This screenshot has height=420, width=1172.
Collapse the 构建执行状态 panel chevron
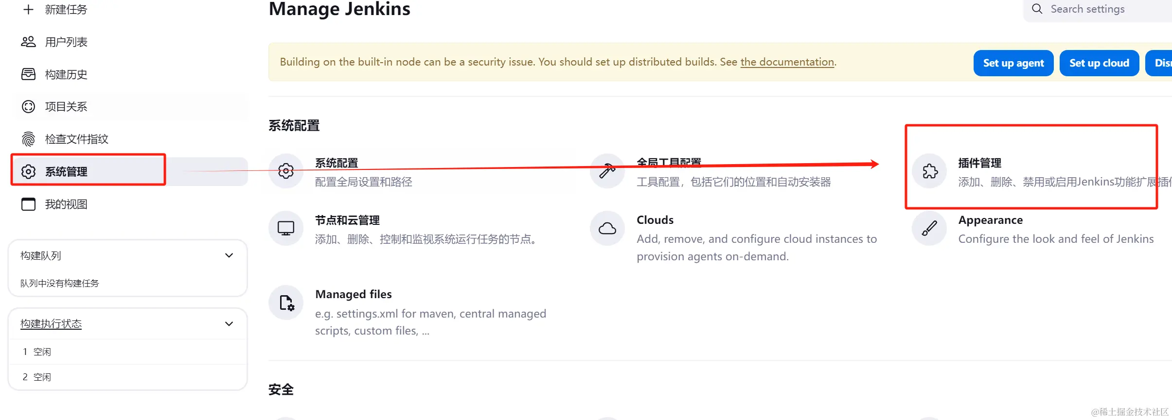tap(229, 324)
